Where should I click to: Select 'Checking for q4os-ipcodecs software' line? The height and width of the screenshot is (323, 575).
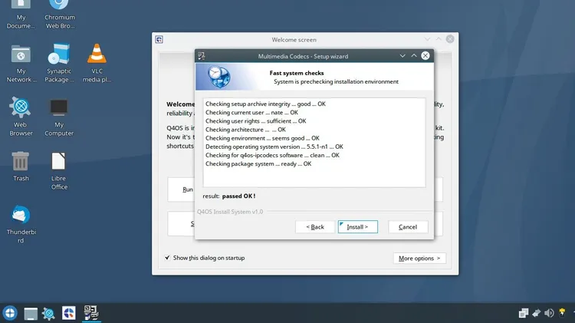tap(272, 155)
